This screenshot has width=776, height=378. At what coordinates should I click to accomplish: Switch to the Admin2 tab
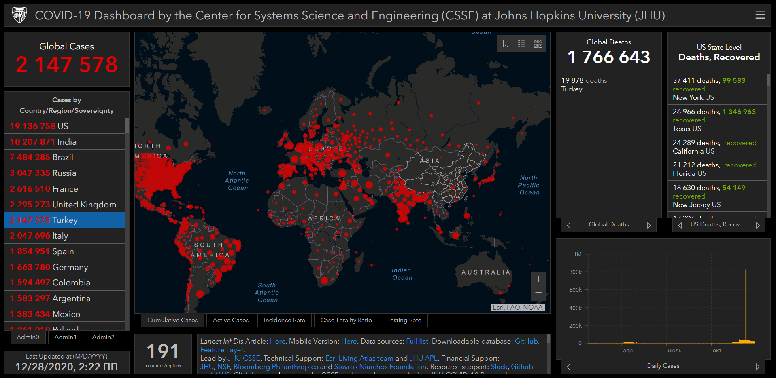[103, 337]
